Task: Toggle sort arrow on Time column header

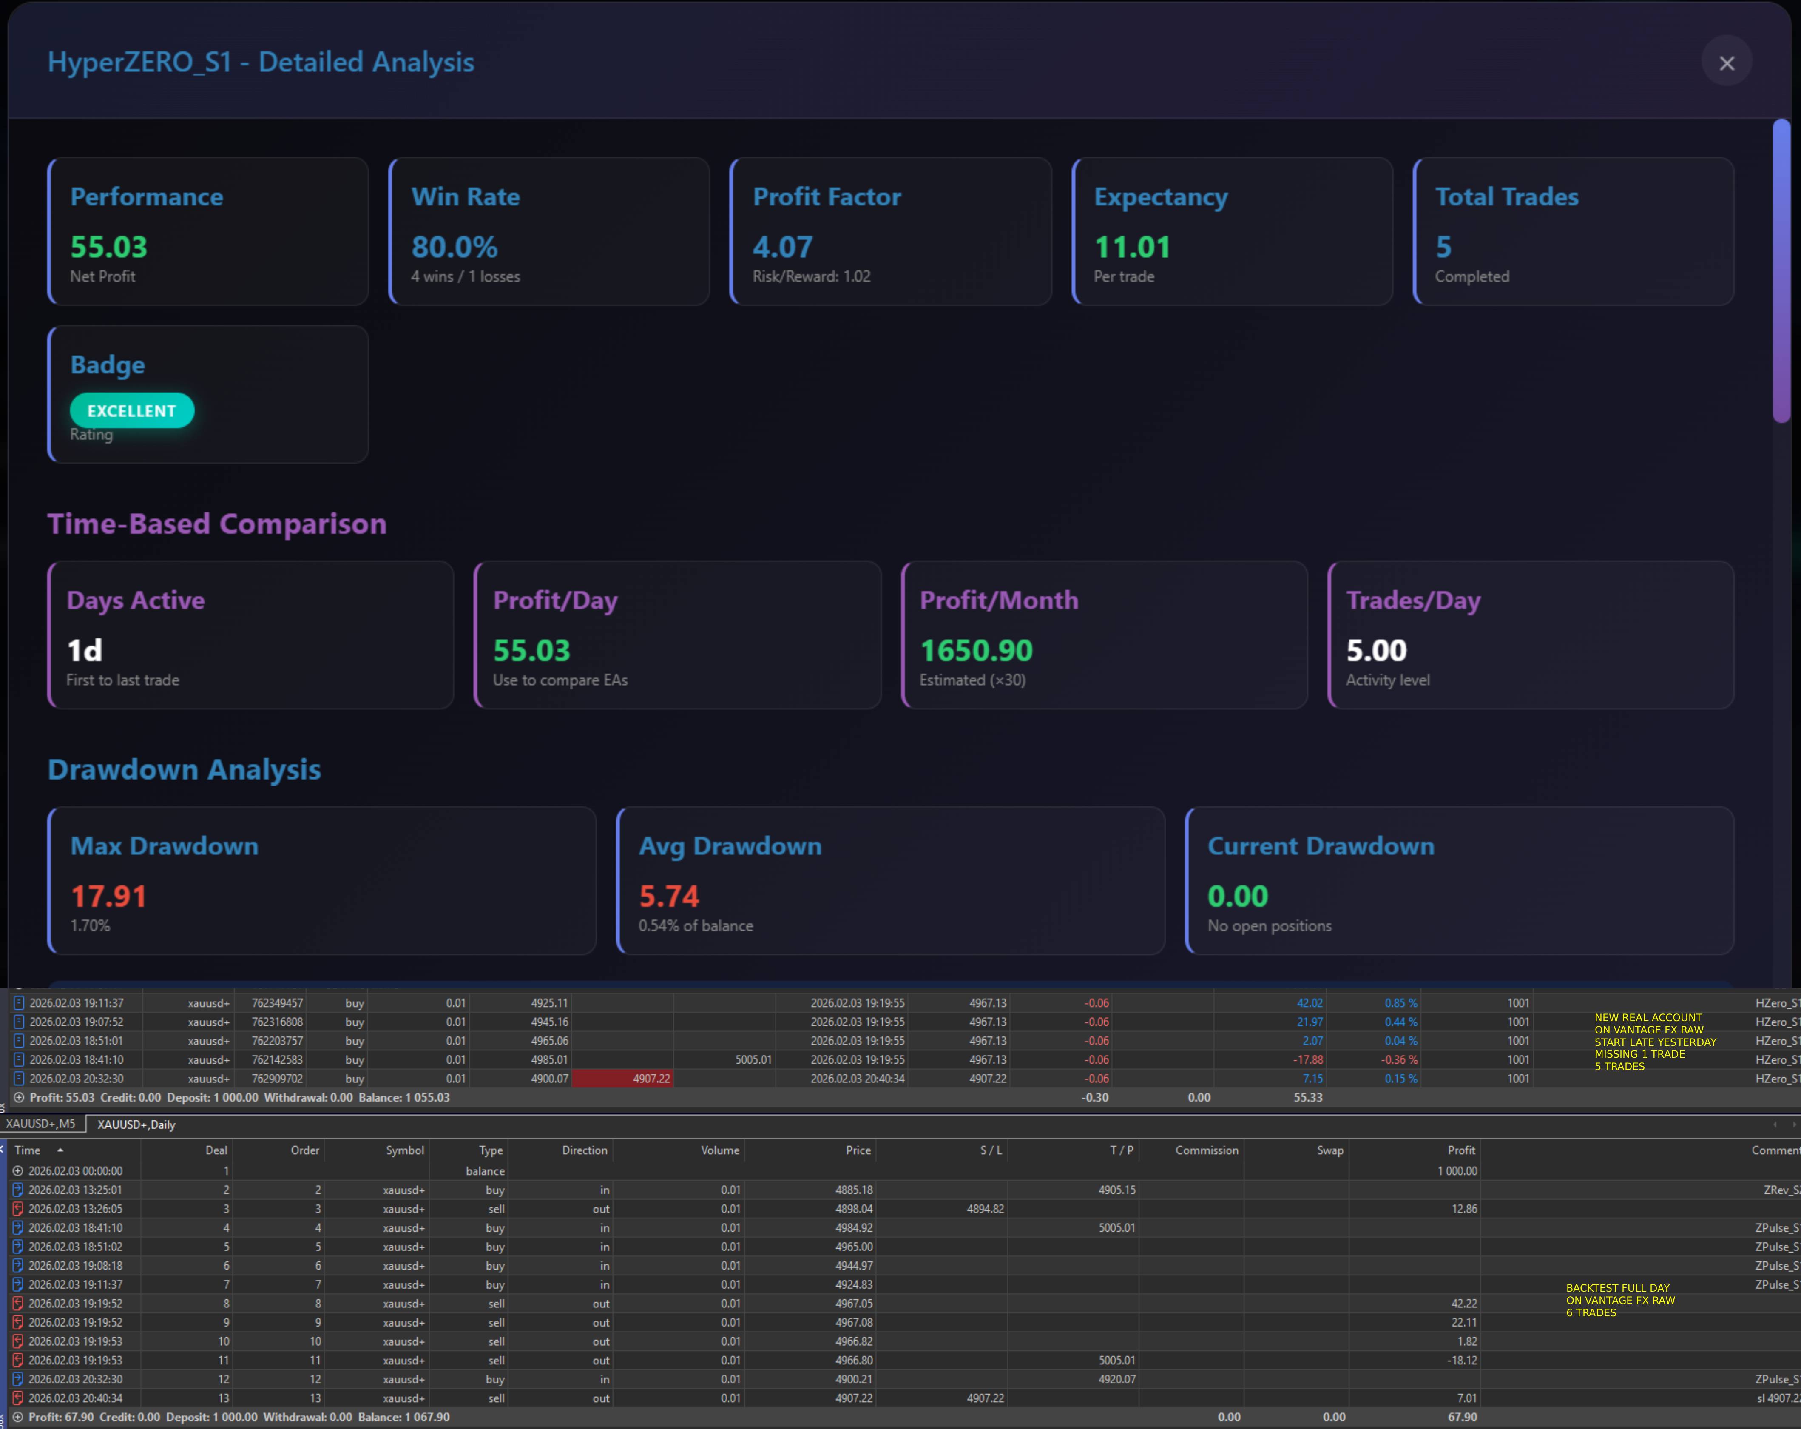Action: click(x=60, y=1150)
